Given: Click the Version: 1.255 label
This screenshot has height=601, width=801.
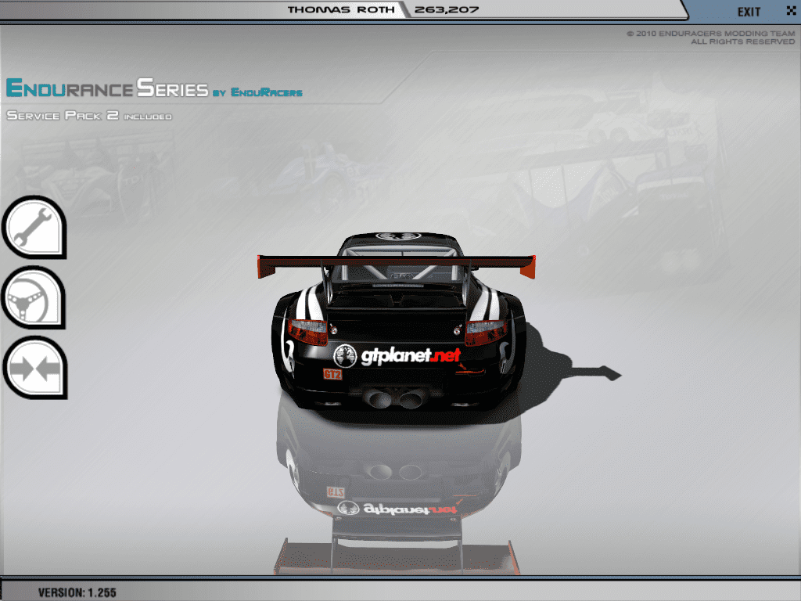Looking at the screenshot, I should click(x=77, y=592).
